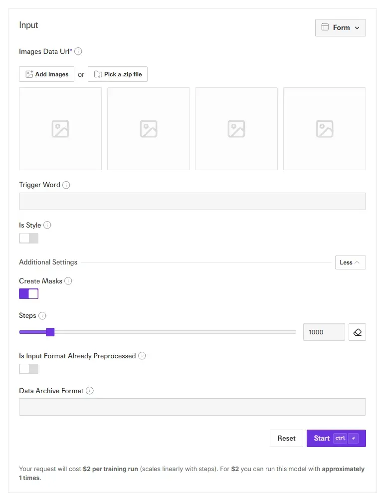Click info icon next to Data Archive Format
The image size is (383, 500).
coord(90,391)
